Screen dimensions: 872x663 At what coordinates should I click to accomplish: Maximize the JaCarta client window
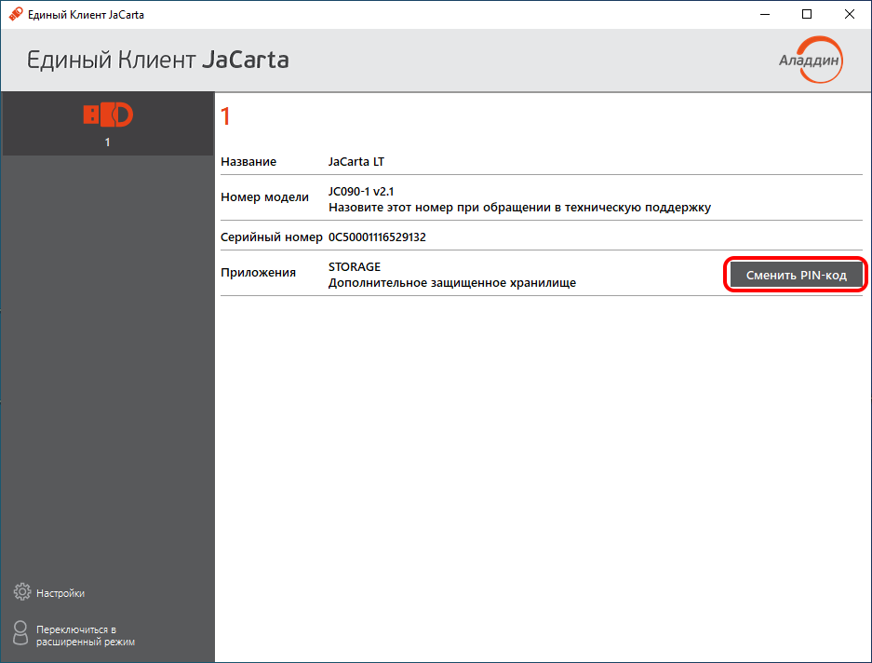click(807, 15)
